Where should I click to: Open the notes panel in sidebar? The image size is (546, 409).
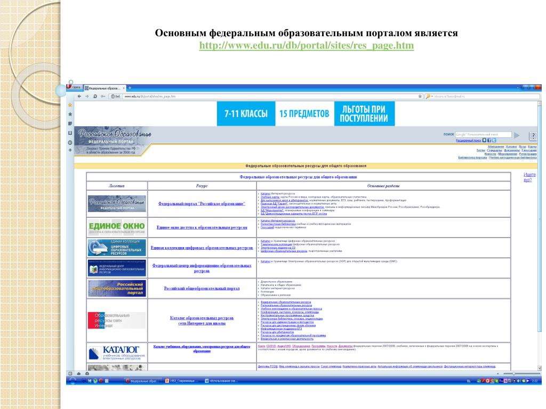point(70,124)
